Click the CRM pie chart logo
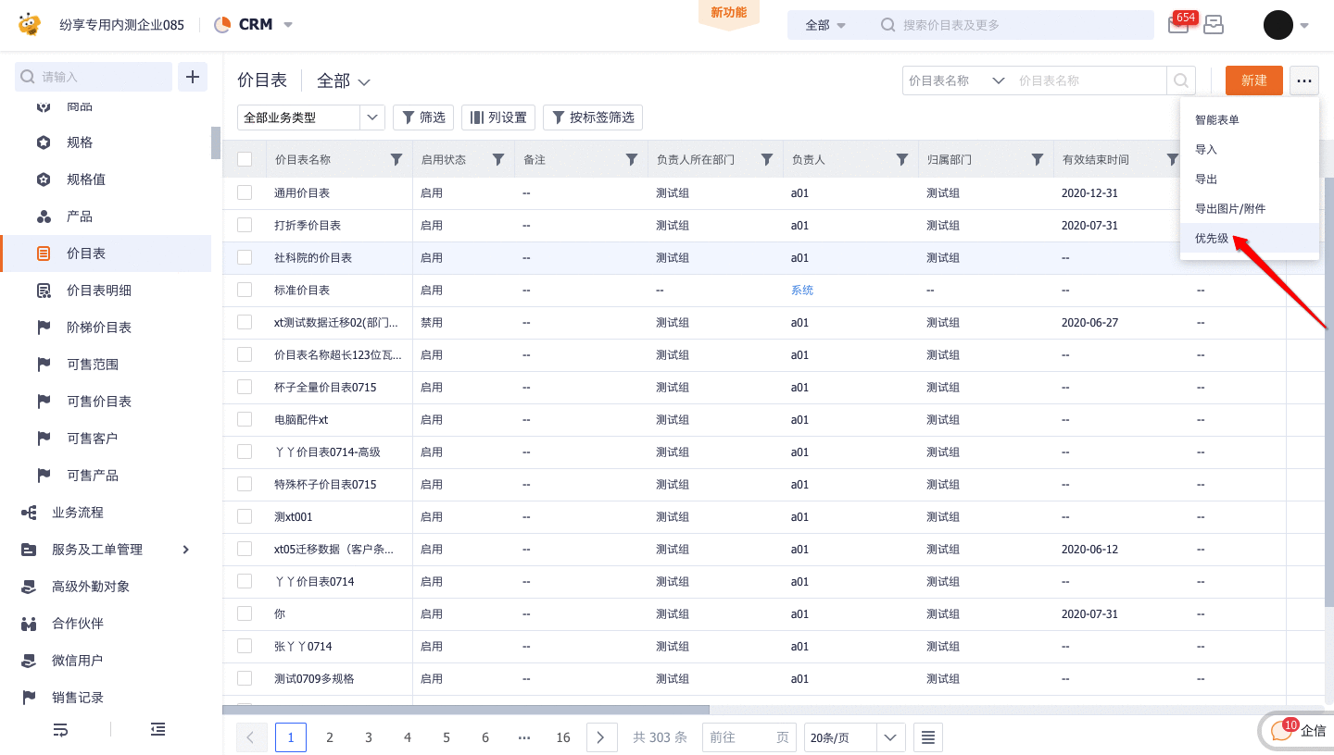This screenshot has height=755, width=1334. tap(222, 25)
